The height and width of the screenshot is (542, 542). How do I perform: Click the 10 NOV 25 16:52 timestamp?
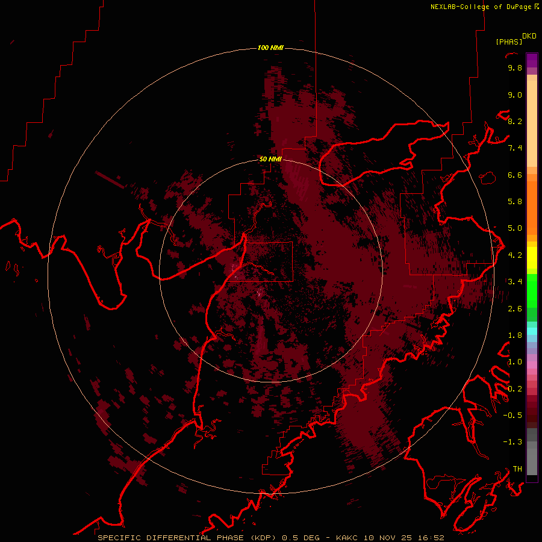(x=403, y=538)
